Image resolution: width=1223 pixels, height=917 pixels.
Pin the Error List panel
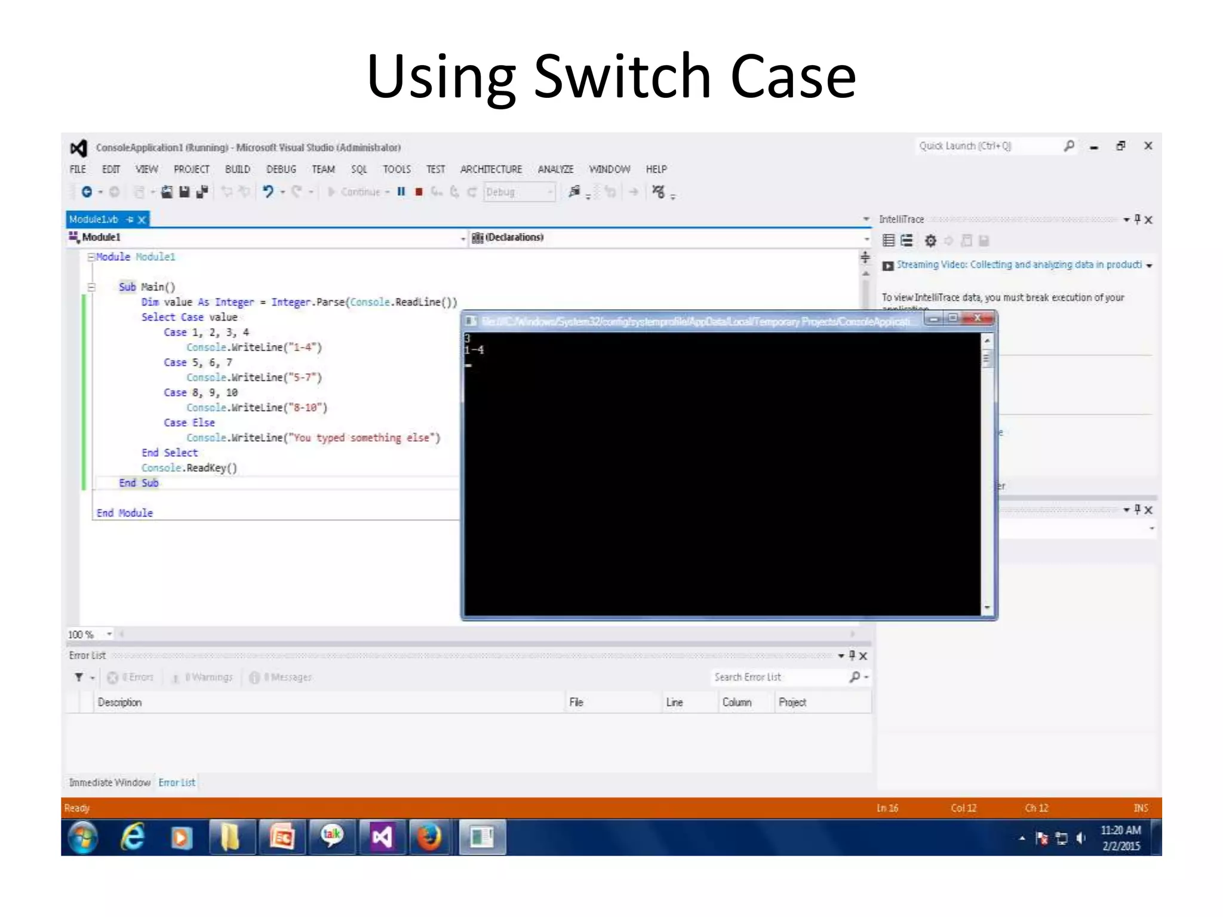[x=852, y=655]
